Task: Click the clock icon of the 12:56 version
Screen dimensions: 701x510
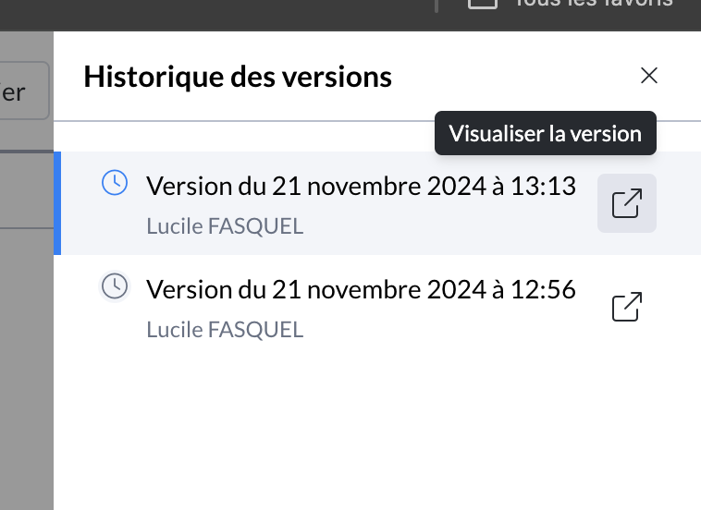Action: tap(114, 287)
